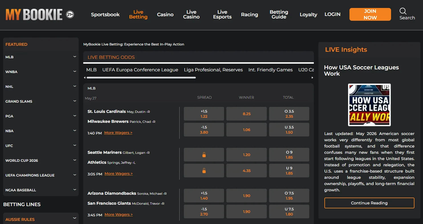Open More Wagers for Diamondbacks vs Giants
The height and width of the screenshot is (224, 423).
point(119,215)
